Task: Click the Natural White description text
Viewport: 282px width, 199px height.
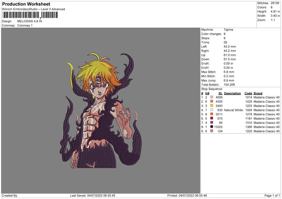Action: tap(233, 110)
